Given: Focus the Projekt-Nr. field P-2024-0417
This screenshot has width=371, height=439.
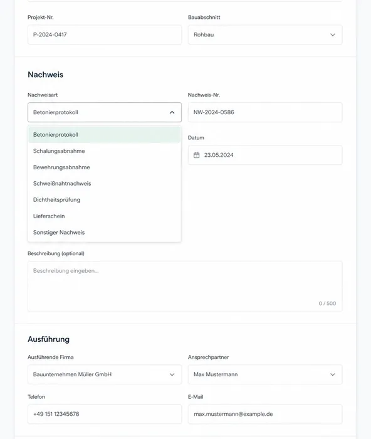Looking at the screenshot, I should [105, 34].
